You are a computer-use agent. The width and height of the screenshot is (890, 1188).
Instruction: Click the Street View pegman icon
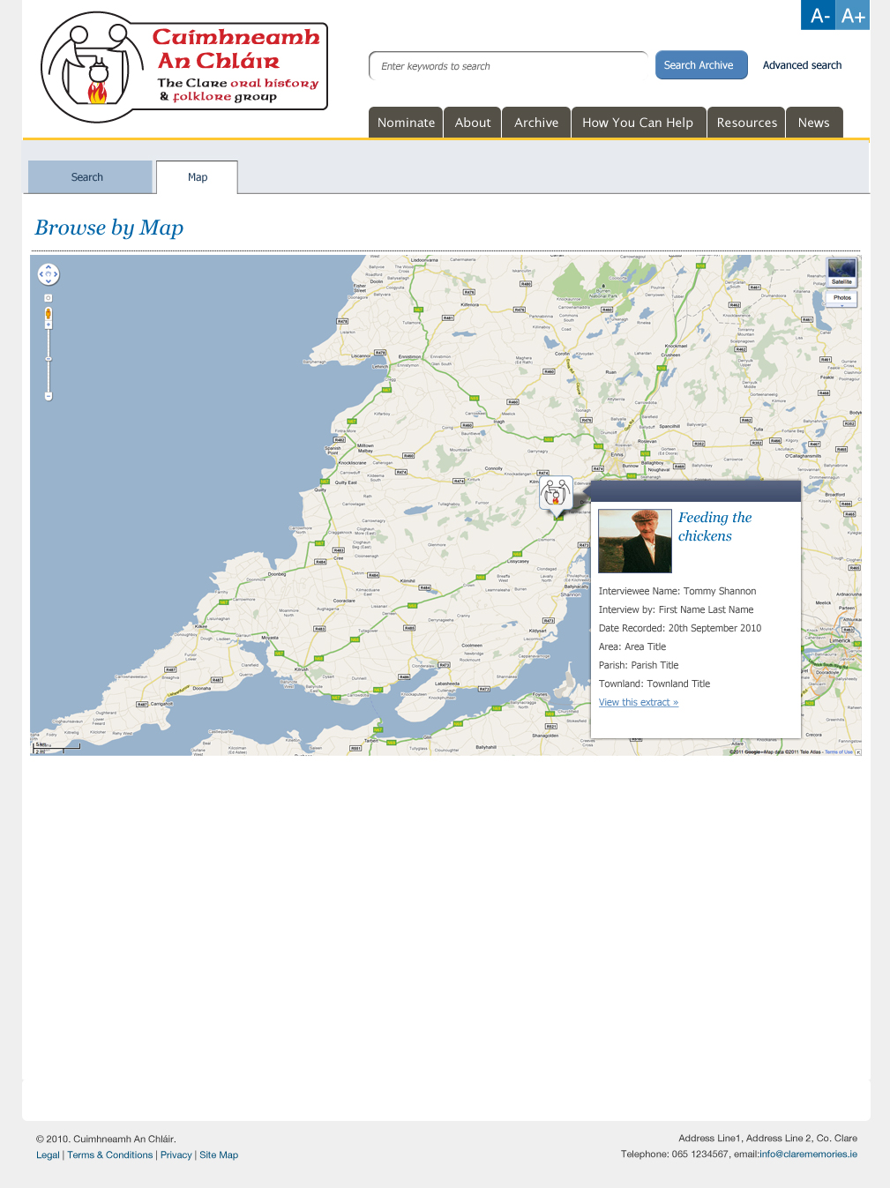pyautogui.click(x=49, y=313)
